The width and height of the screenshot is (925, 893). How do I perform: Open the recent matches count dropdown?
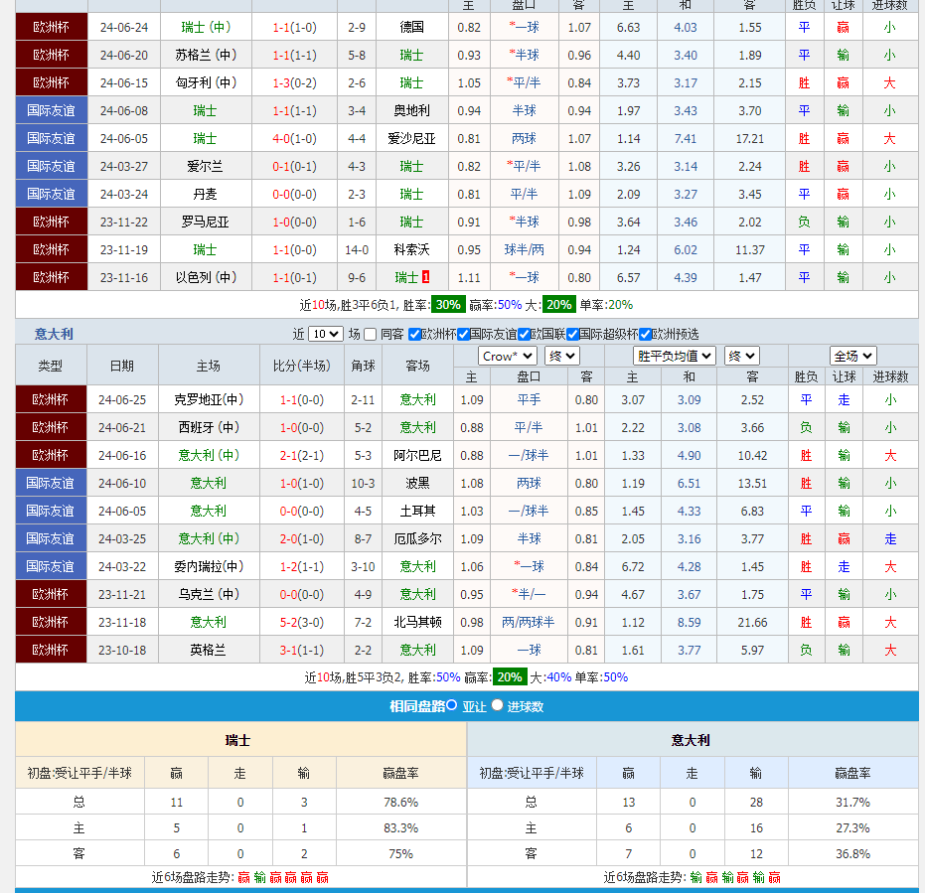point(325,335)
